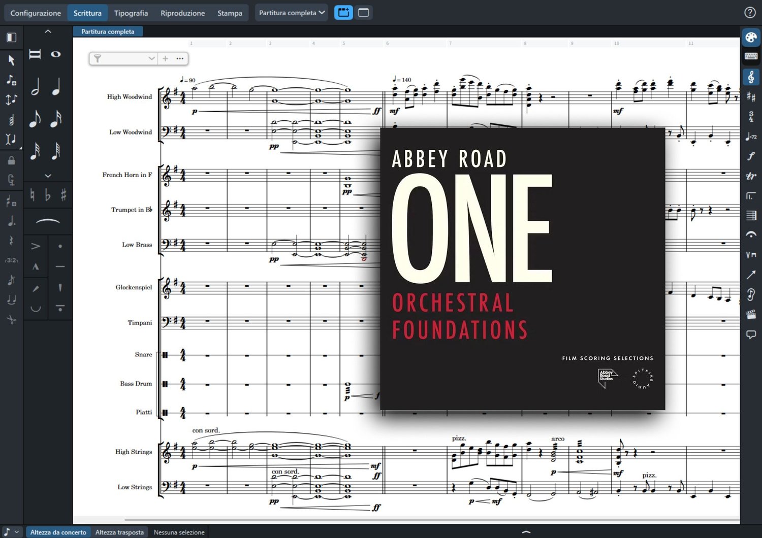Open the ornaments trill panel
The width and height of the screenshot is (762, 538).
(751, 176)
